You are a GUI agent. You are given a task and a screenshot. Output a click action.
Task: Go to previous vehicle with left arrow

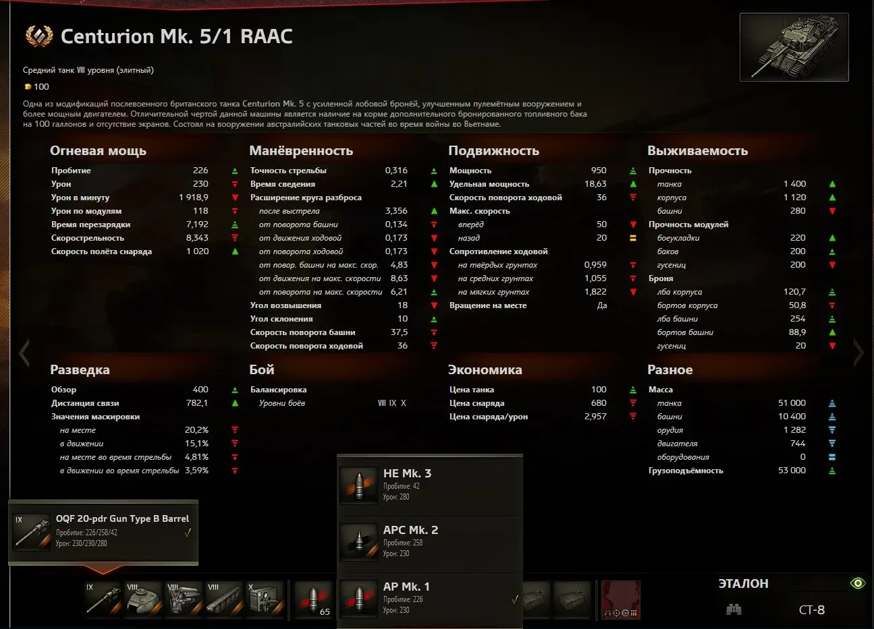(24, 353)
